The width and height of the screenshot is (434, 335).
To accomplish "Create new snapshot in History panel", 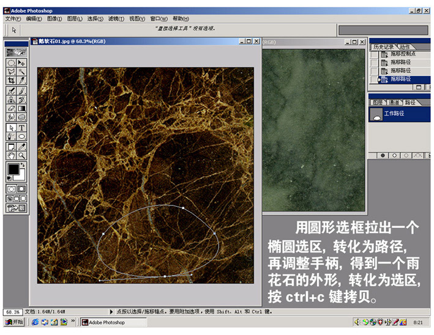I will [x=419, y=87].
